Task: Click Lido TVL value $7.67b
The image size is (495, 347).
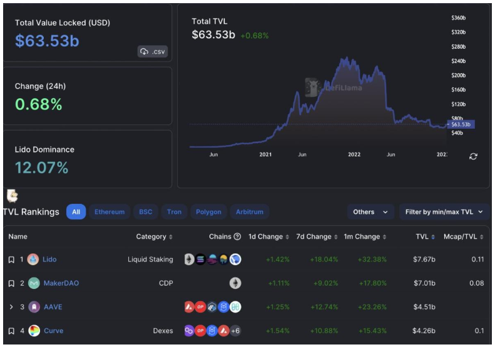Action: pyautogui.click(x=424, y=259)
